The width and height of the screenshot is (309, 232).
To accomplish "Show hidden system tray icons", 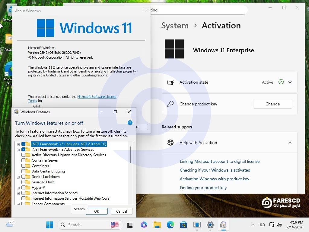I will click(x=253, y=225).
